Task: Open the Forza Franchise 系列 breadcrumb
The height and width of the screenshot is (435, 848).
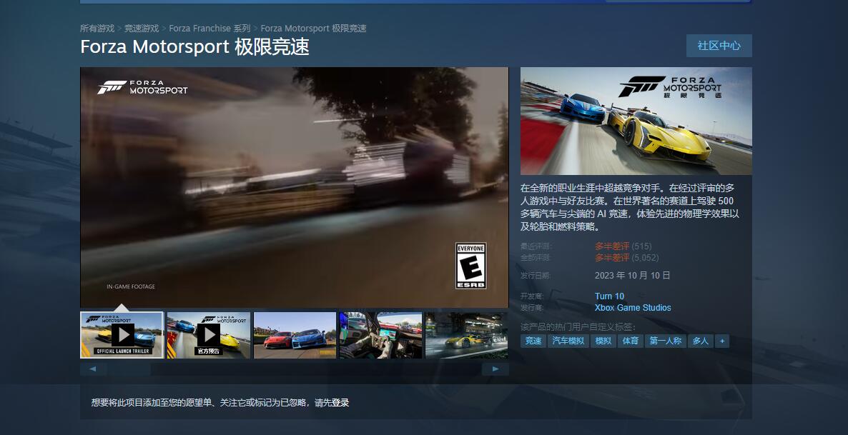Action: [x=209, y=28]
